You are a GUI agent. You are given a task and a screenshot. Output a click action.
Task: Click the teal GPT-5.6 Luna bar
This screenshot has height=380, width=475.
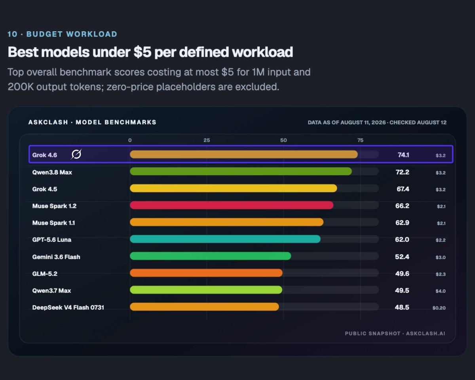click(225, 239)
